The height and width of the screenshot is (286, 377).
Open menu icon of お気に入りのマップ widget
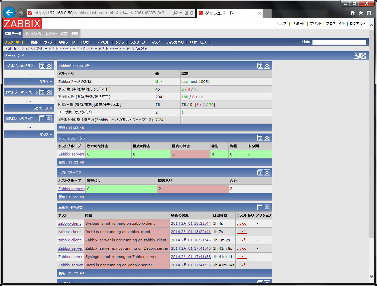coord(42,118)
